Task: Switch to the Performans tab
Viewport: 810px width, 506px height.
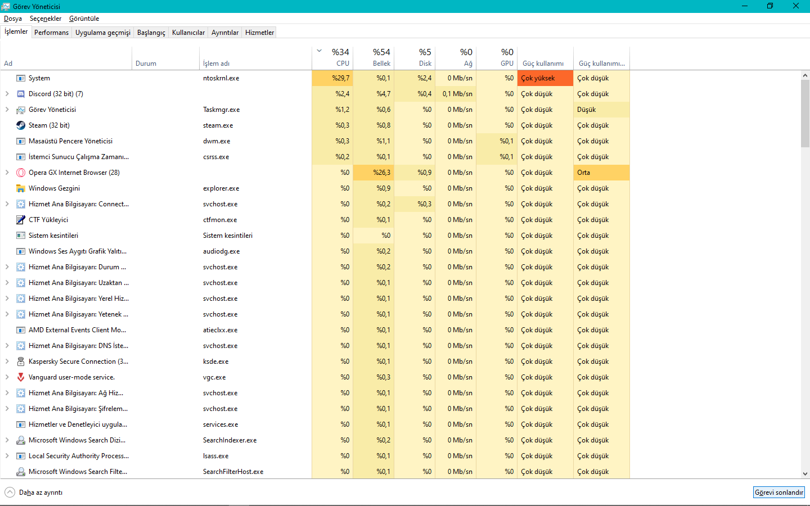Action: pos(51,33)
